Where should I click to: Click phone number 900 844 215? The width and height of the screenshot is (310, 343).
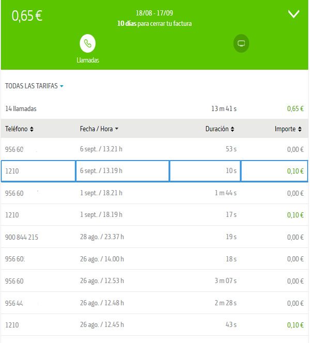coord(22,237)
